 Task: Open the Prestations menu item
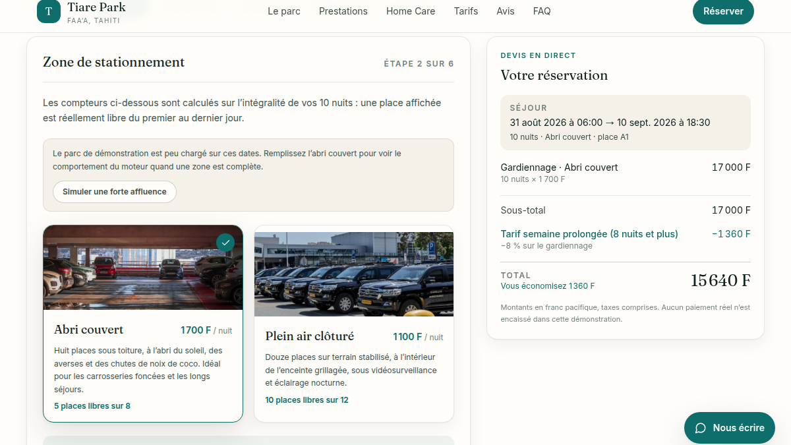coord(343,11)
